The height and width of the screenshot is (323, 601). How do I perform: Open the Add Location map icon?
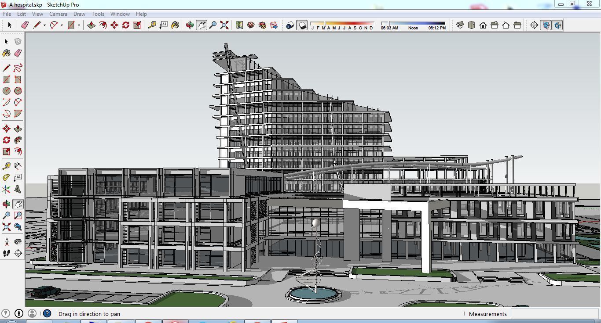[239, 25]
